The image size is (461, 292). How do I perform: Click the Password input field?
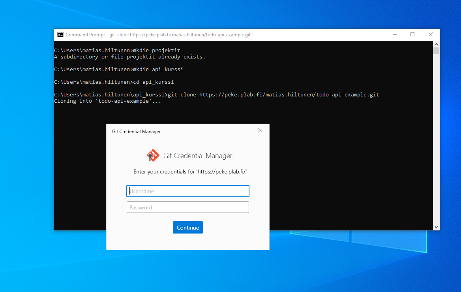pos(188,207)
